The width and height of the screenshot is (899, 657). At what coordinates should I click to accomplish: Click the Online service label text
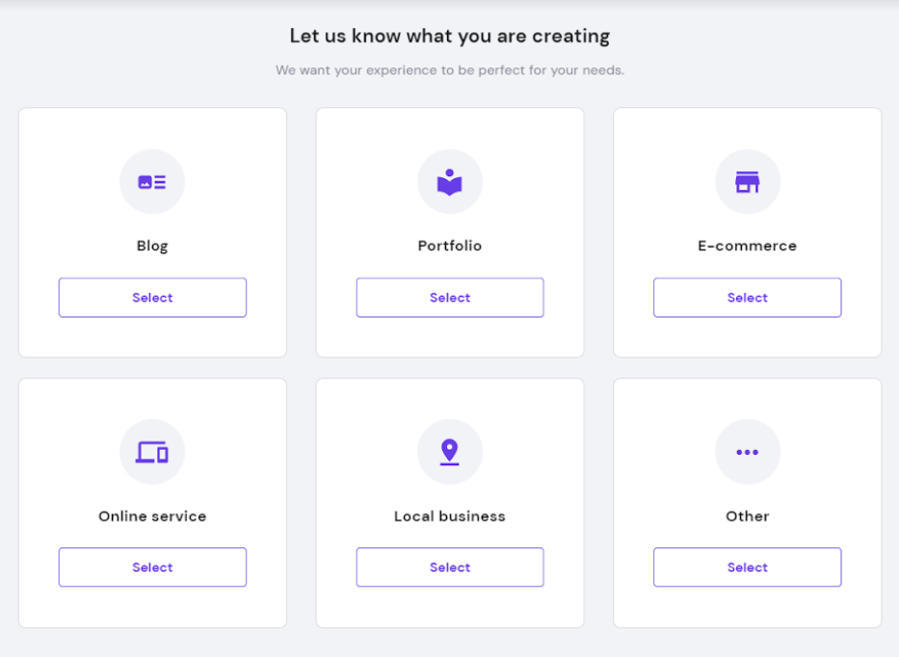[152, 516]
